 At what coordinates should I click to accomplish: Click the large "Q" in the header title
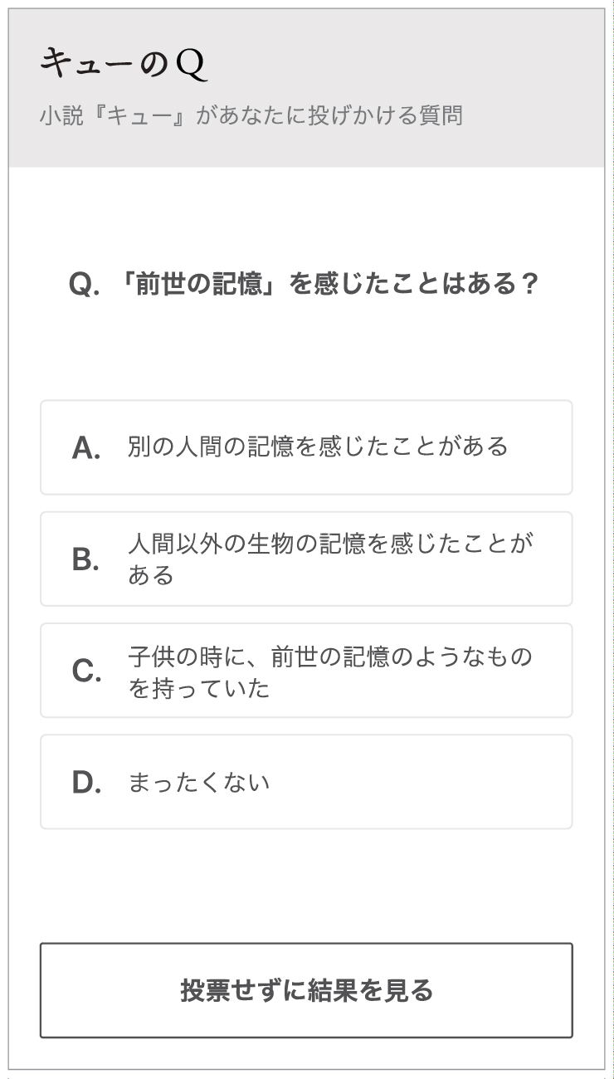pos(192,66)
